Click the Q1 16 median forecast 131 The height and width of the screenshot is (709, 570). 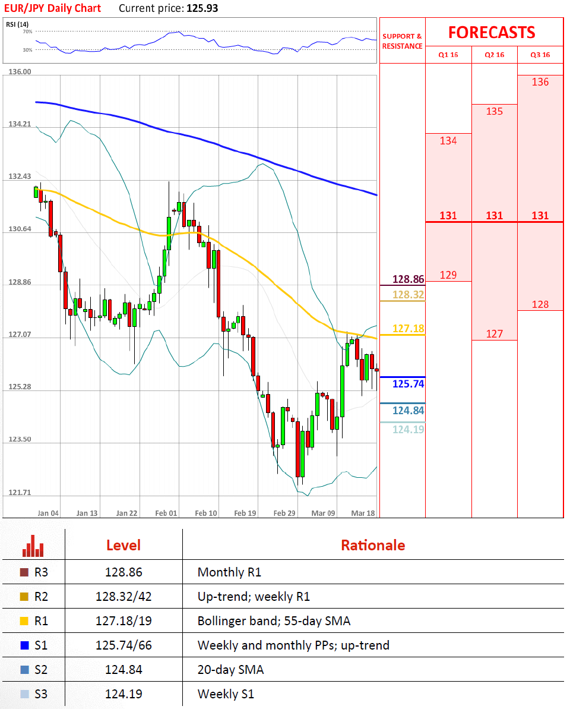click(448, 216)
